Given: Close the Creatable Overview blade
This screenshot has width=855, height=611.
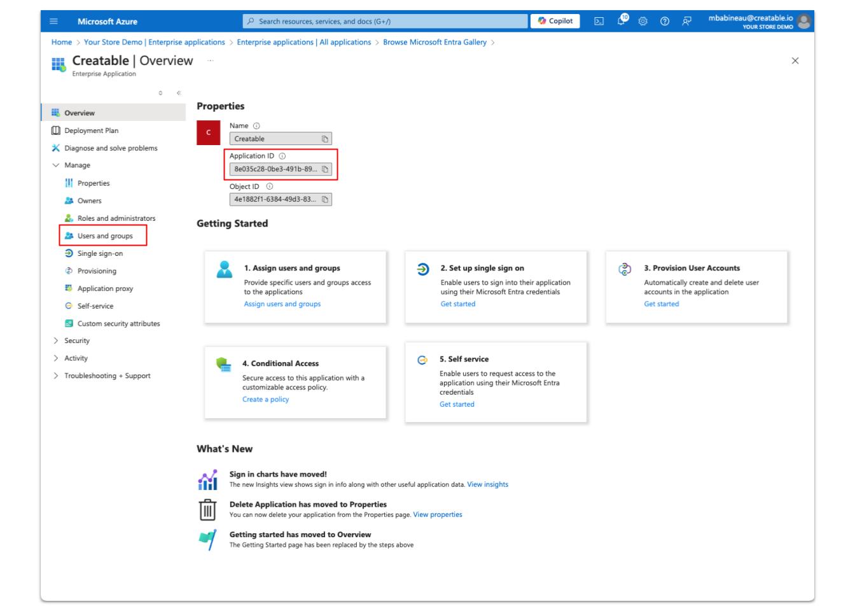Looking at the screenshot, I should [795, 61].
